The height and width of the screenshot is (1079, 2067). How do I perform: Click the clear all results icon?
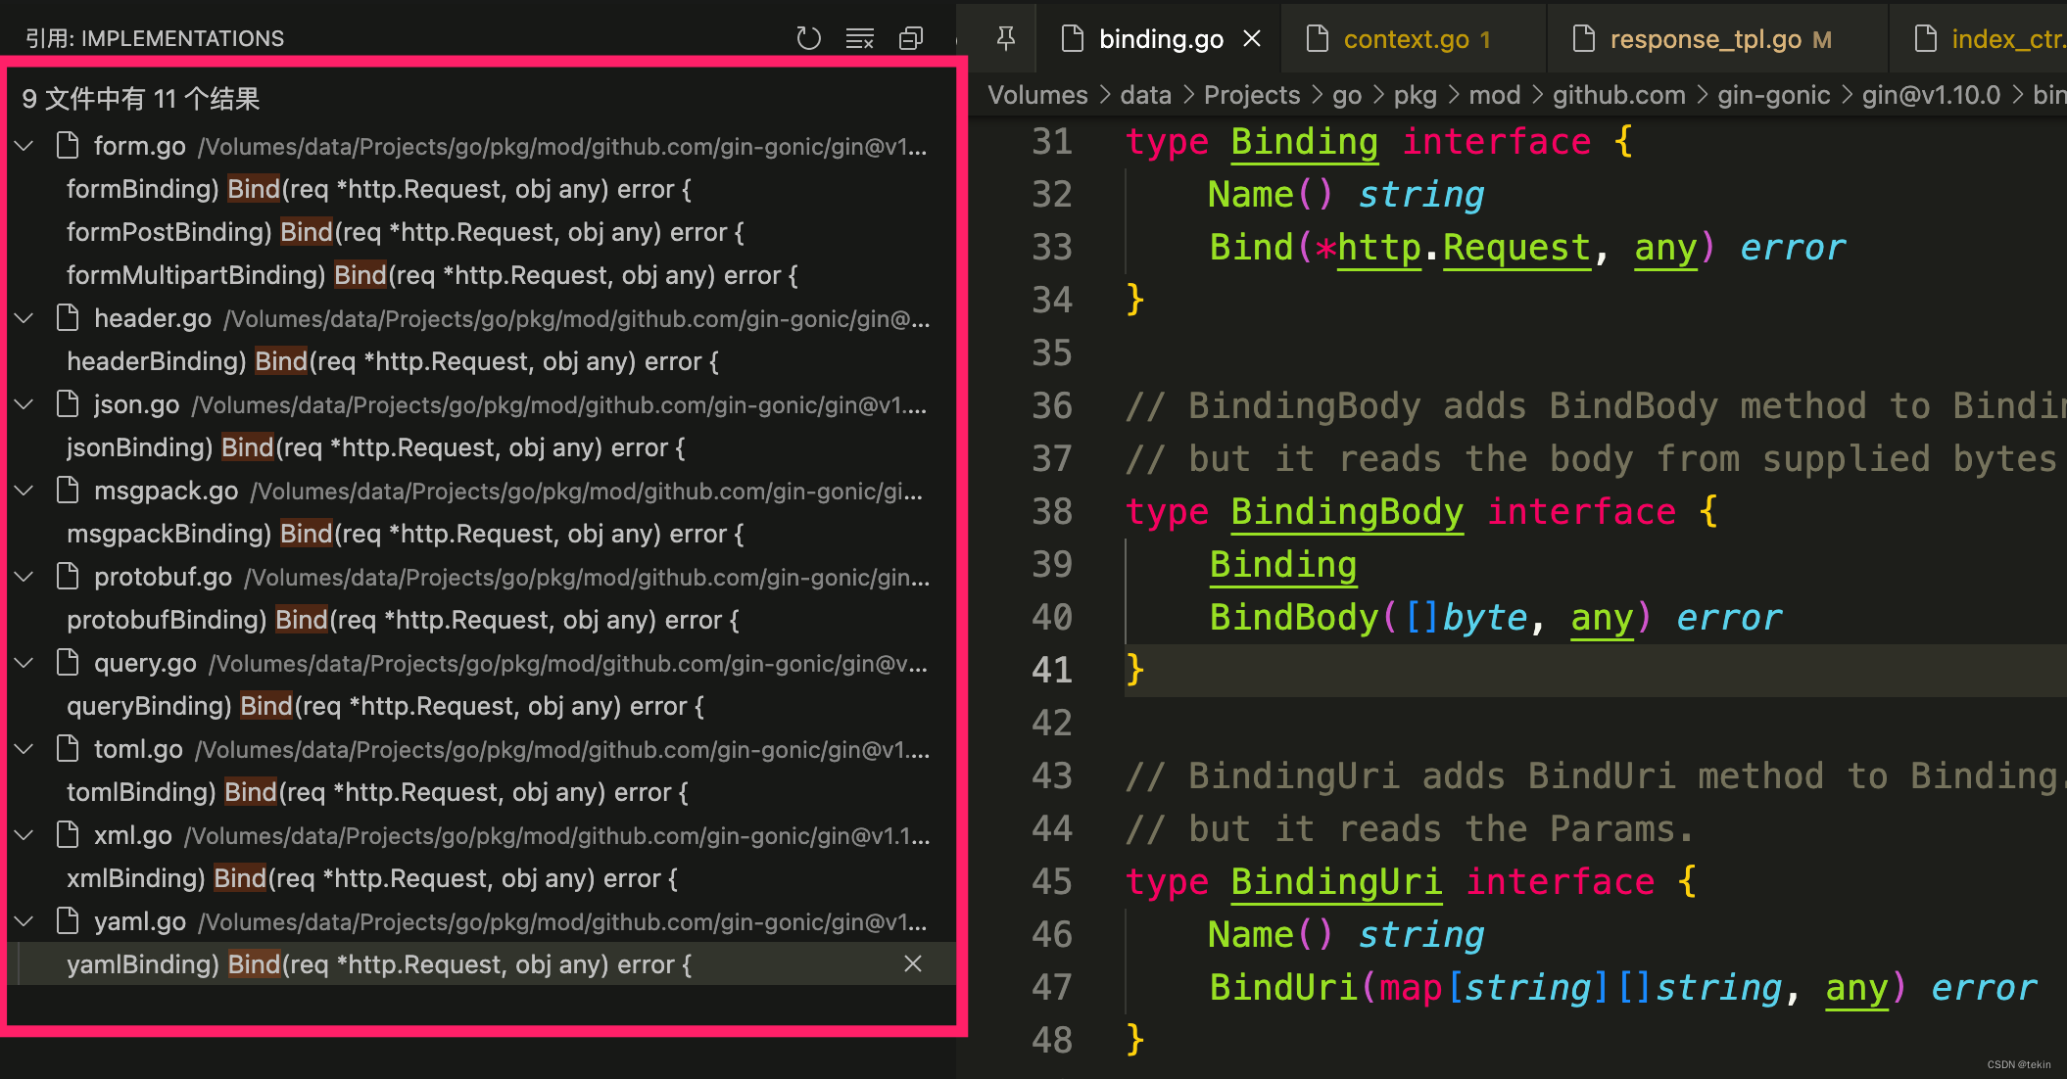coord(859,38)
